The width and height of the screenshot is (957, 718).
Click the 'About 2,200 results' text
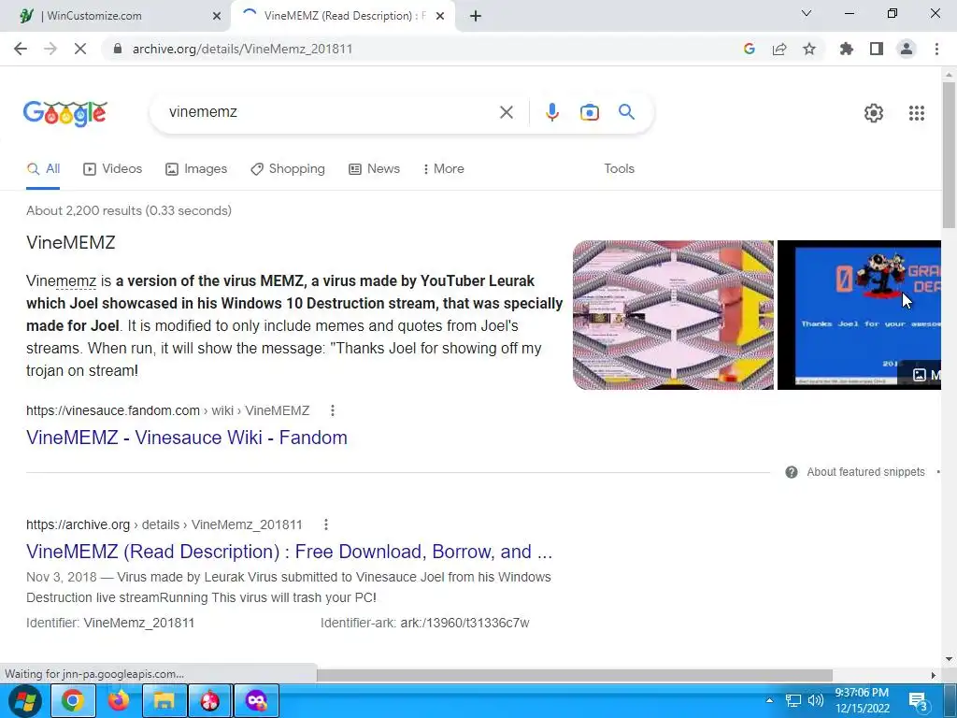129,210
